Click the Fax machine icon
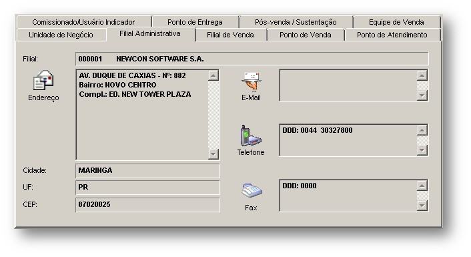The height and width of the screenshot is (257, 471). click(x=252, y=190)
